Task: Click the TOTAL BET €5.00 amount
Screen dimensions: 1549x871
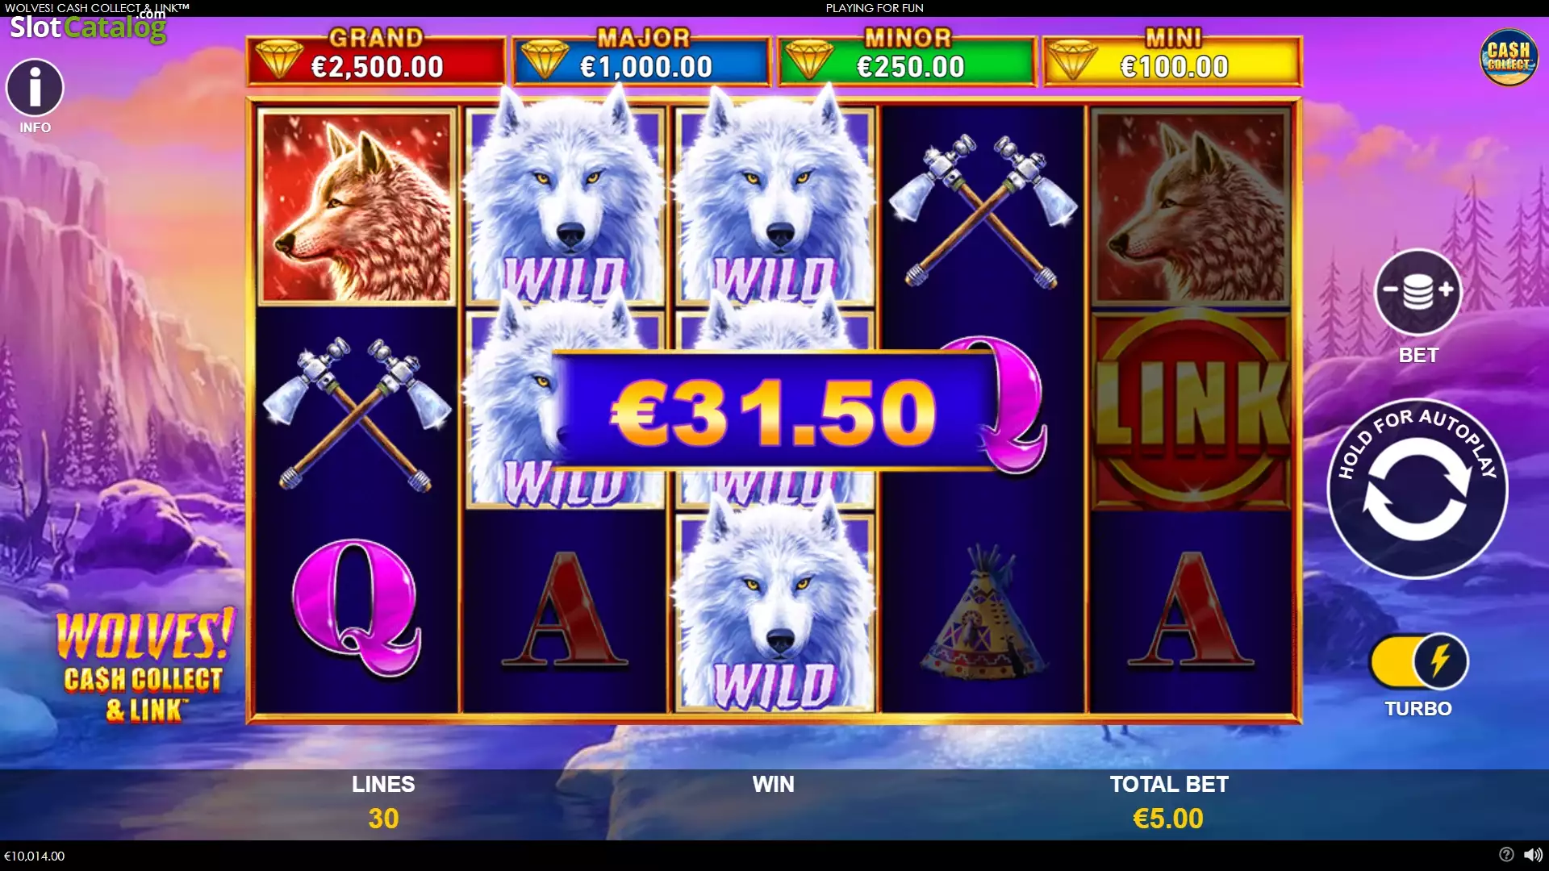Action: (x=1168, y=819)
